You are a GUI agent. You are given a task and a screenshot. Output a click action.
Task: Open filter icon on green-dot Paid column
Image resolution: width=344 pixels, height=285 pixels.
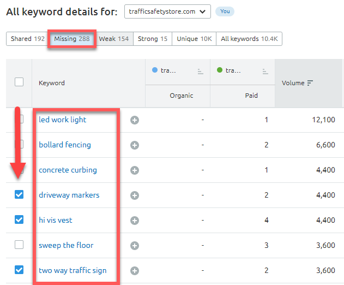tap(265, 71)
